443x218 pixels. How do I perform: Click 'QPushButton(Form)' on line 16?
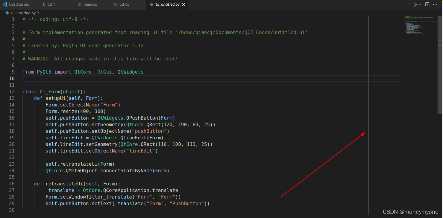tap(151, 118)
